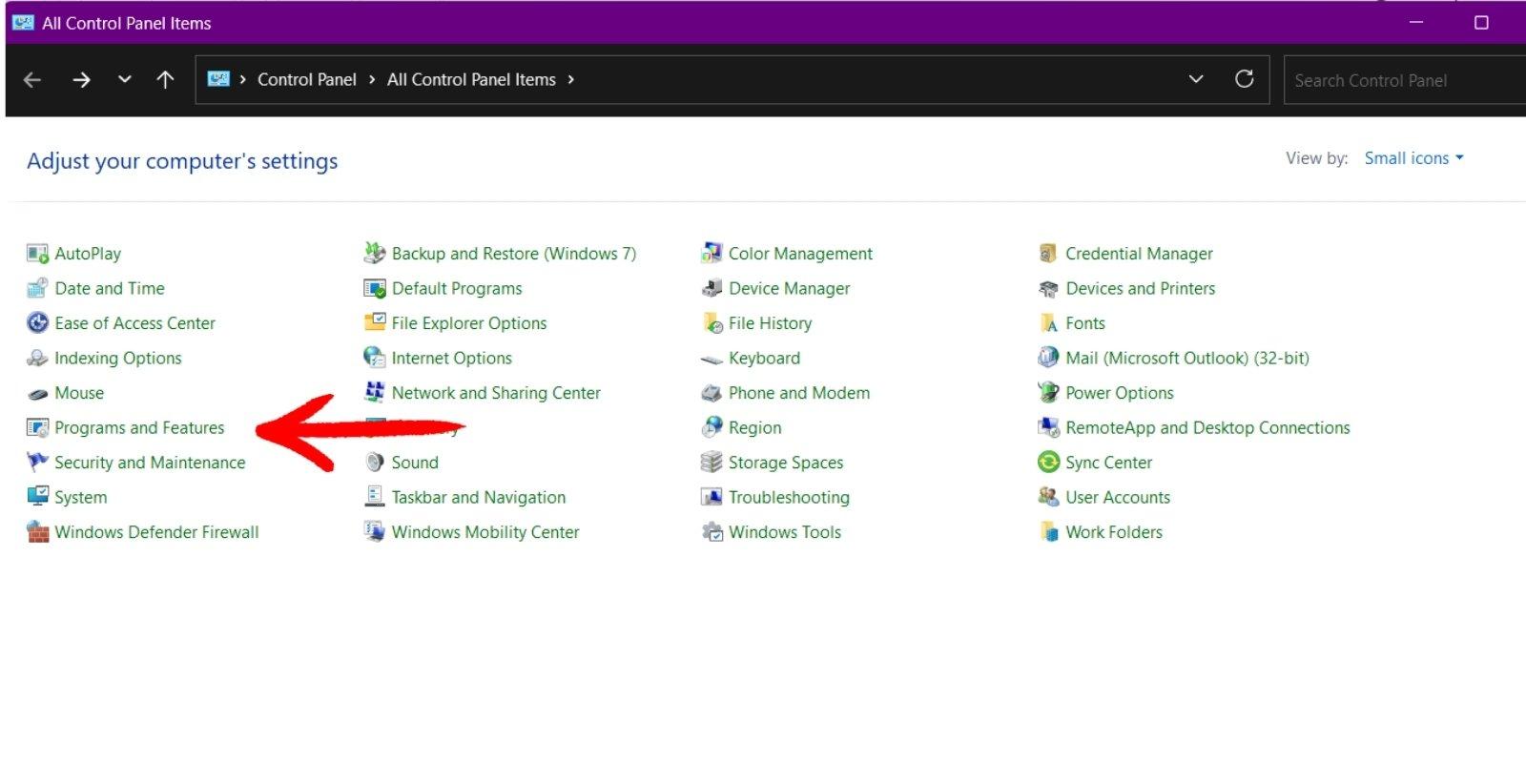The width and height of the screenshot is (1526, 763).
Task: Select Control Panel in the breadcrumb
Action: (x=306, y=80)
